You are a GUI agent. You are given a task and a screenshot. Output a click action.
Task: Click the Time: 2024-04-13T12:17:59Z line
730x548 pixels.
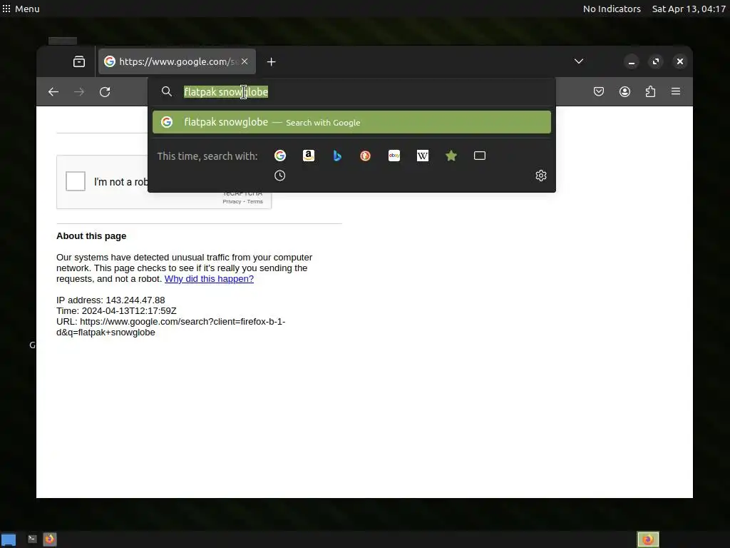point(116,311)
